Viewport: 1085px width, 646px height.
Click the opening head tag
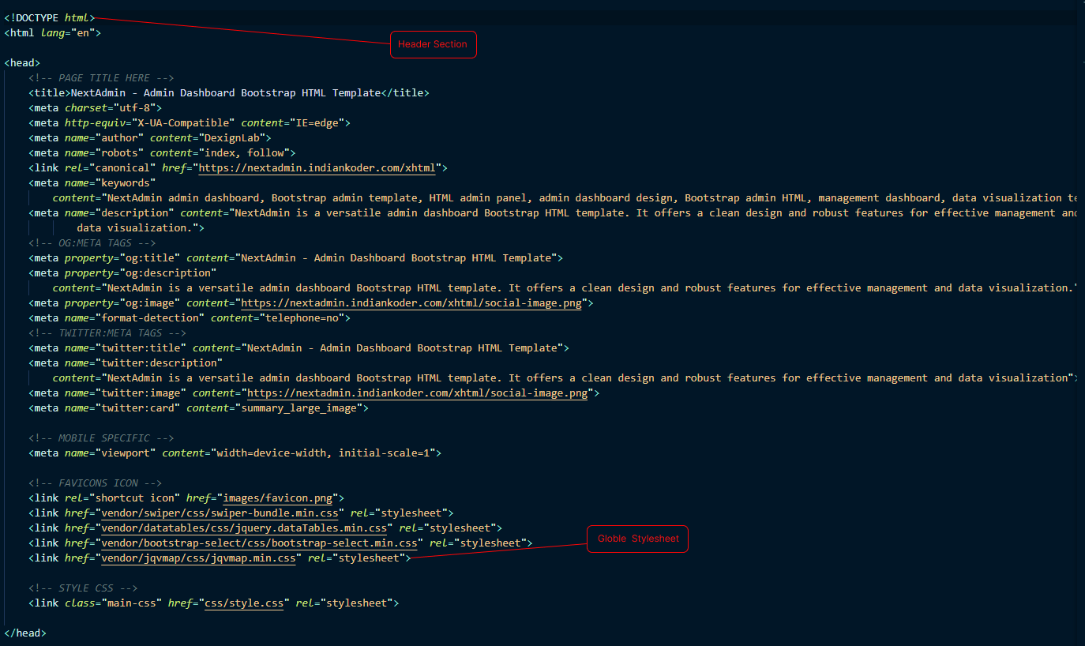tap(22, 62)
